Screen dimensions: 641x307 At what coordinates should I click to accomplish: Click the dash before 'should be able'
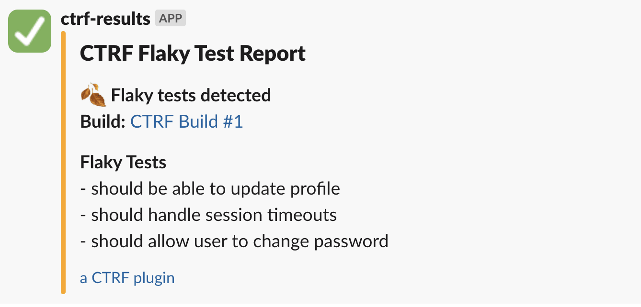83,189
